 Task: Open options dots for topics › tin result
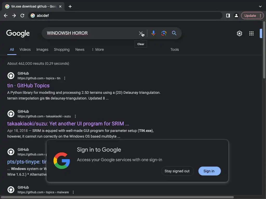(x=65, y=78)
